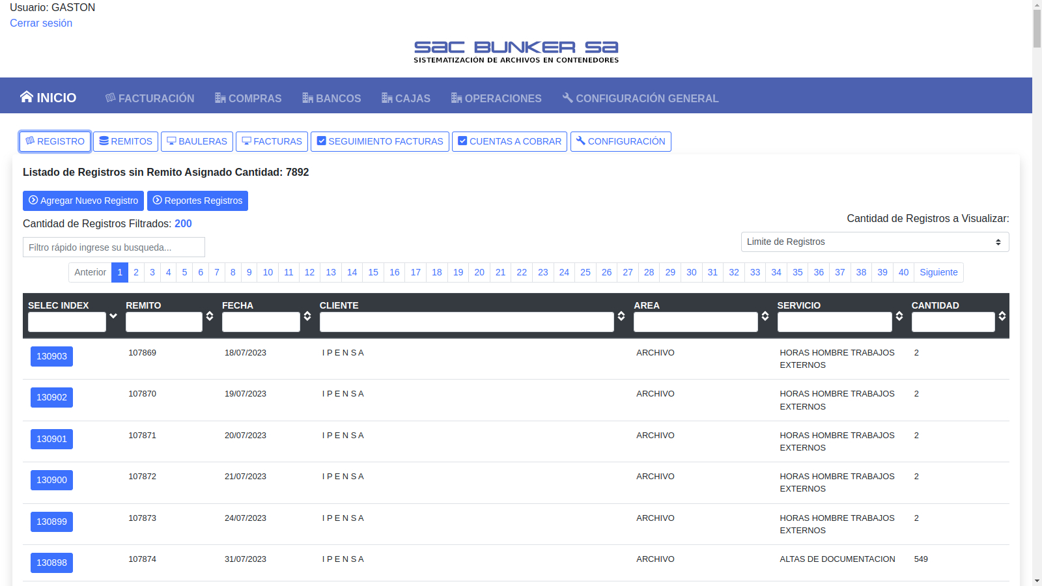Image resolution: width=1042 pixels, height=586 pixels.
Task: Click the database icon on REMITOS tab
Action: tap(104, 141)
